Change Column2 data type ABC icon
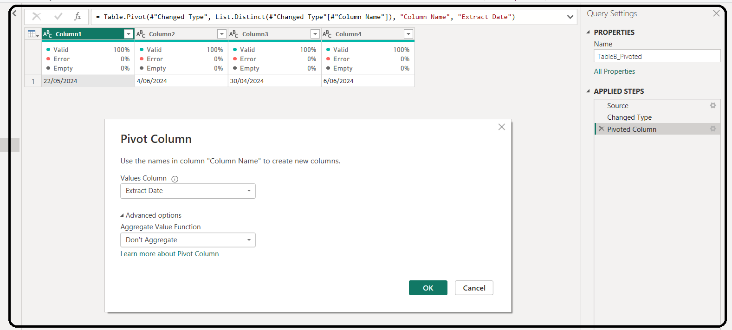The image size is (732, 330). [x=141, y=34]
